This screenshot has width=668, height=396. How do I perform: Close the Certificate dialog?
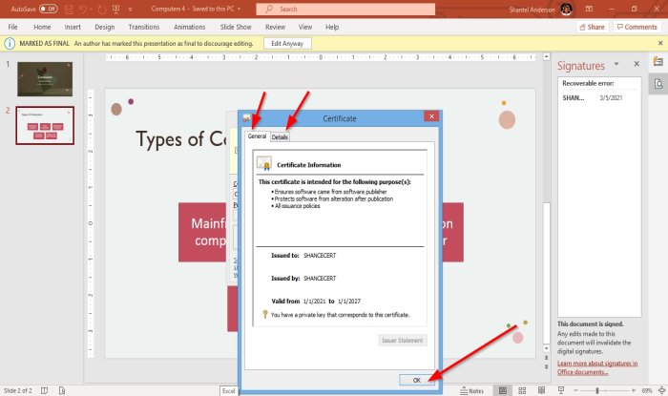431,116
